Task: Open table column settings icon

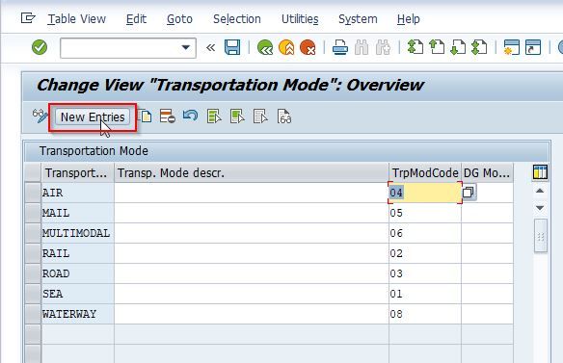Action: 540,172
